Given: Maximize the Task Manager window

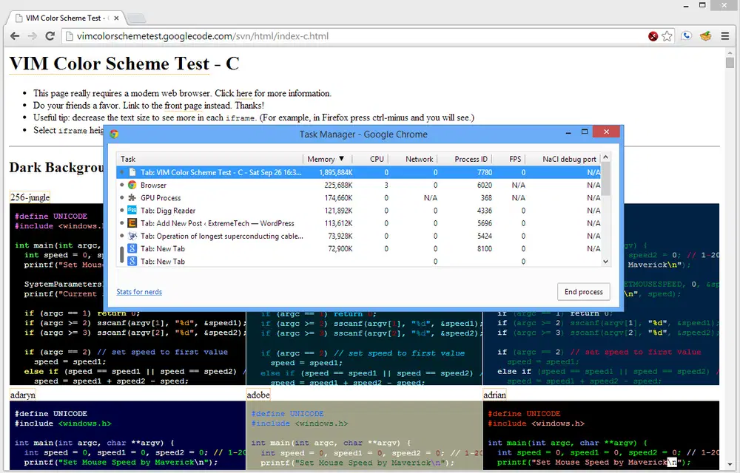Looking at the screenshot, I should [585, 132].
